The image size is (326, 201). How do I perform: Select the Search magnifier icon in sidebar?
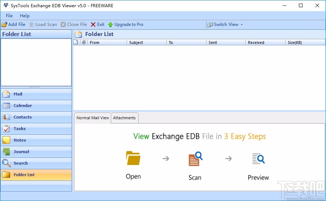point(6,163)
